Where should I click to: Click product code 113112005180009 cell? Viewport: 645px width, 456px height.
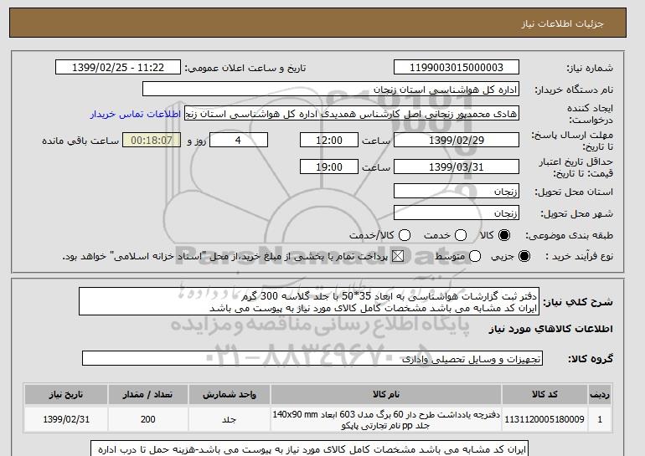tap(544, 419)
